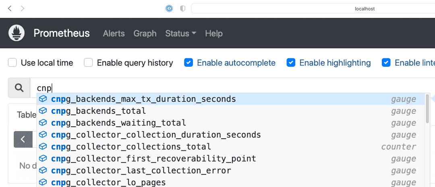This screenshot has width=435, height=187.
Task: Choose cnpg_collector_collections_total from autocomplete
Action: pos(131,147)
